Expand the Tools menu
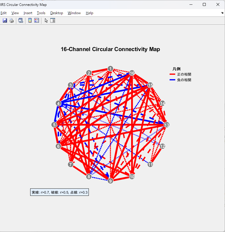225x232 pixels. tap(41, 13)
